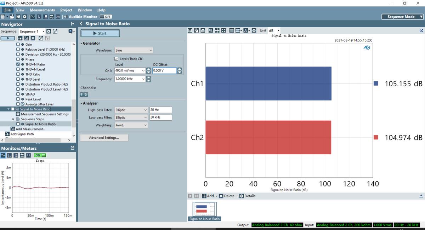Save the graph image via the save icon
The image size is (425, 230).
190,30
